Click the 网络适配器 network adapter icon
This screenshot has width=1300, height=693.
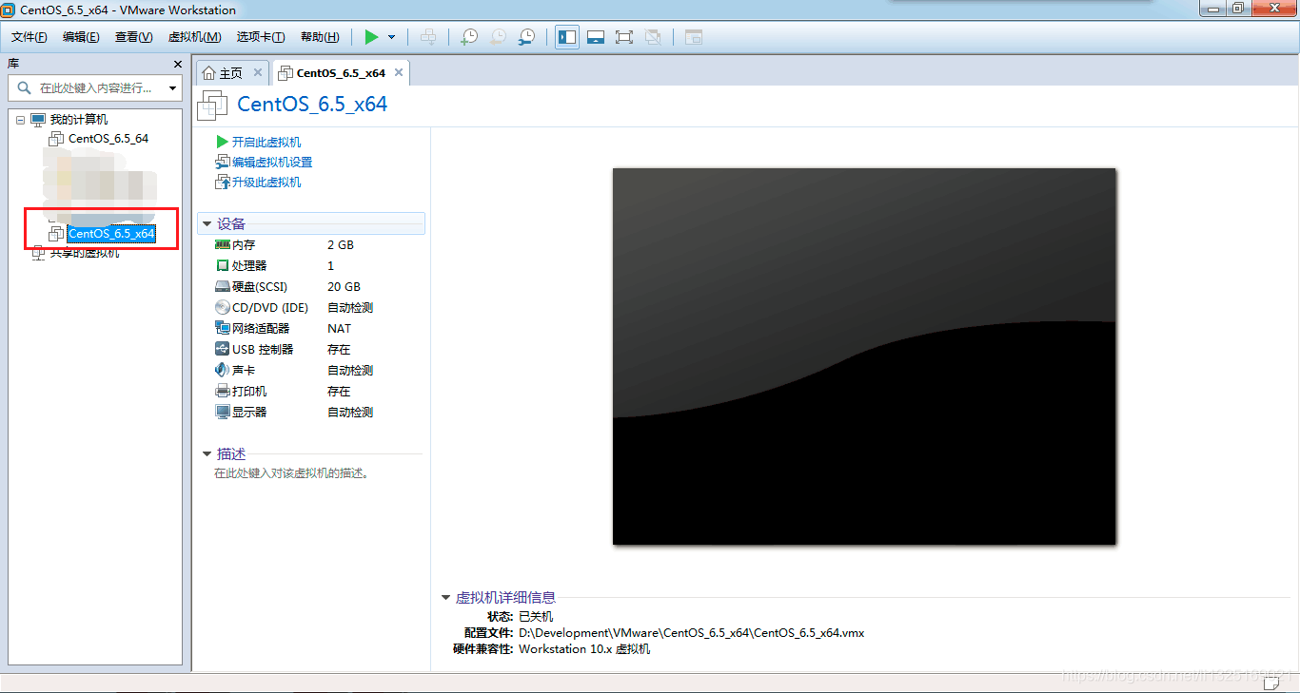click(x=223, y=329)
